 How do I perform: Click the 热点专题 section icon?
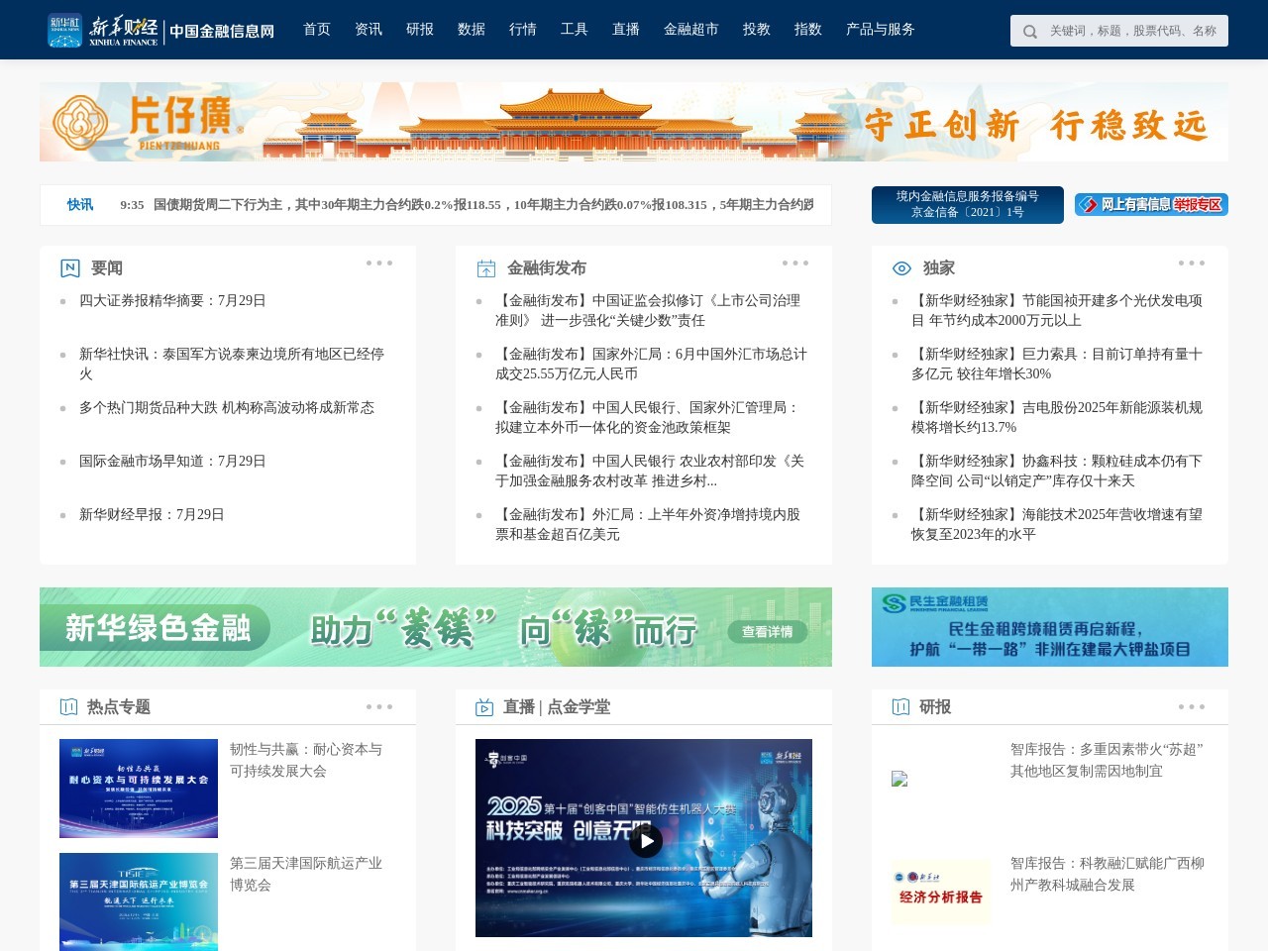pyautogui.click(x=67, y=707)
